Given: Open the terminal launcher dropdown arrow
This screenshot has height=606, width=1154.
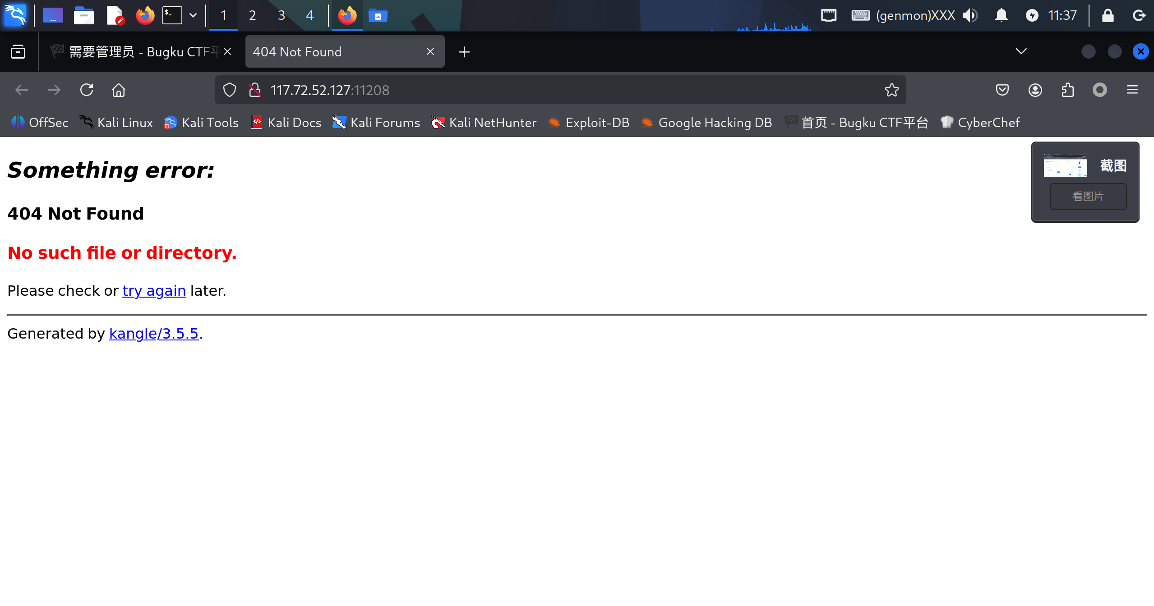Looking at the screenshot, I should [193, 16].
